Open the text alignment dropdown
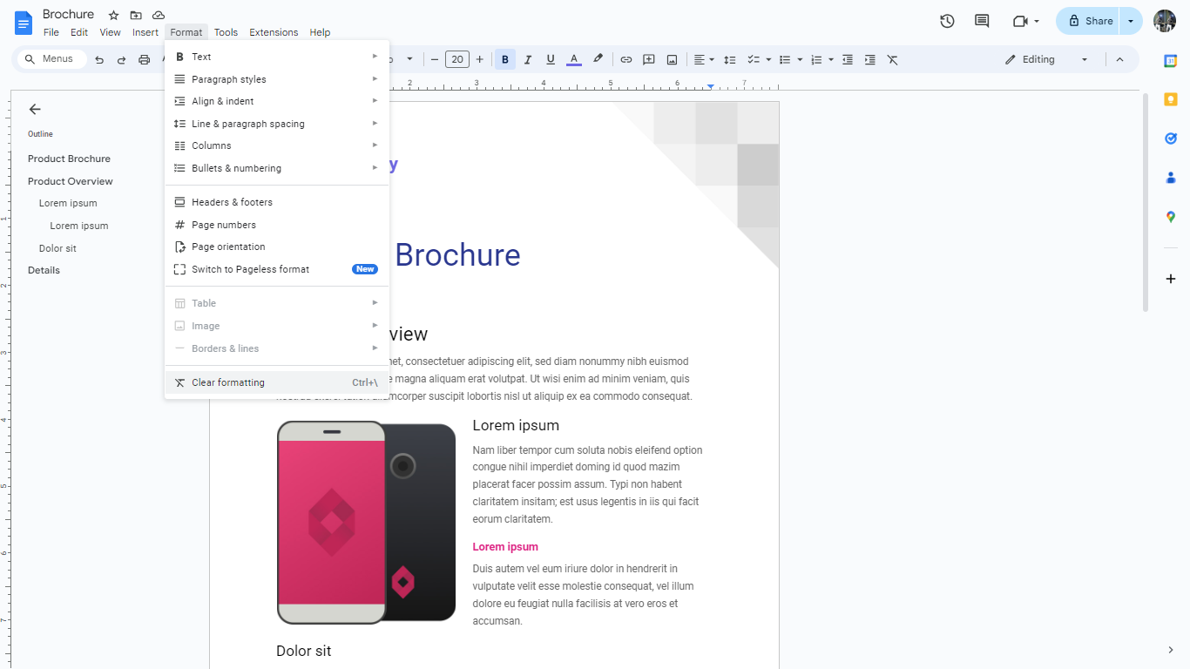 tap(704, 59)
